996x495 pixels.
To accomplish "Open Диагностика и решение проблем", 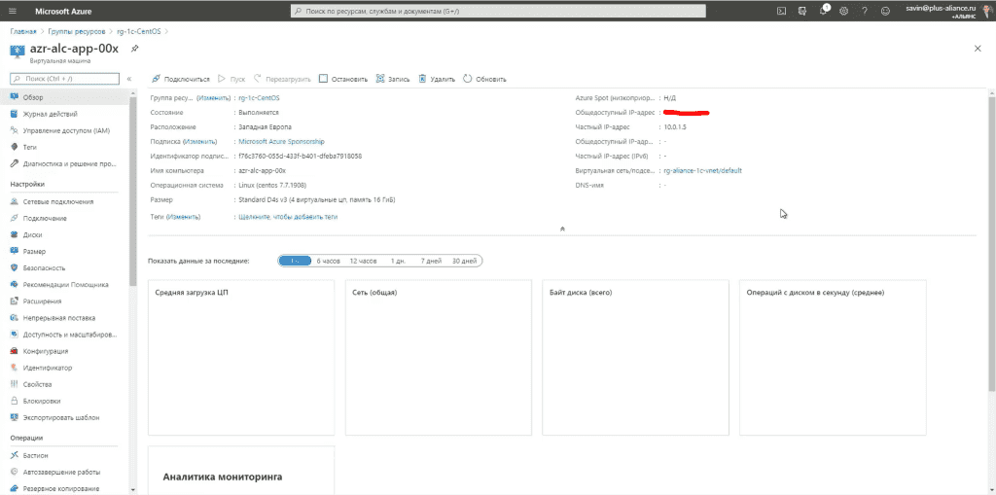I will pos(63,163).
